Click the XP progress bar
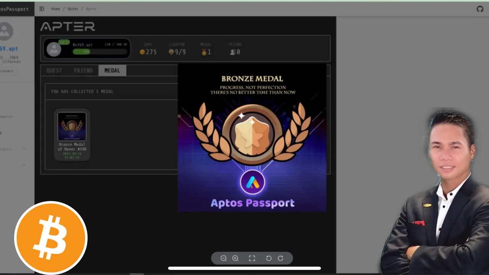 100,52
